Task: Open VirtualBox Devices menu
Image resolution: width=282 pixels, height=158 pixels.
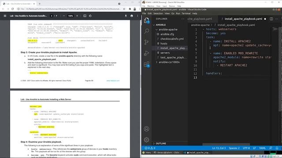Action: pos(172,6)
